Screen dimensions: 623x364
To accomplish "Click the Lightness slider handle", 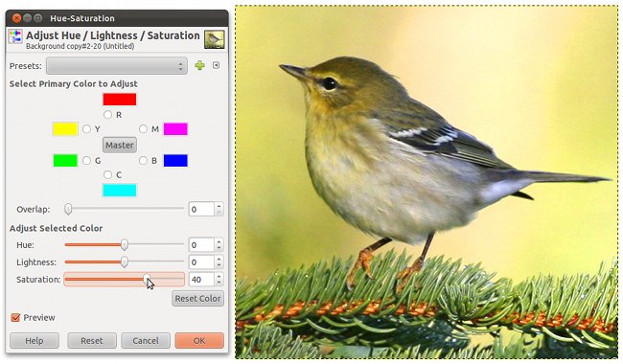I will pyautogui.click(x=125, y=262).
